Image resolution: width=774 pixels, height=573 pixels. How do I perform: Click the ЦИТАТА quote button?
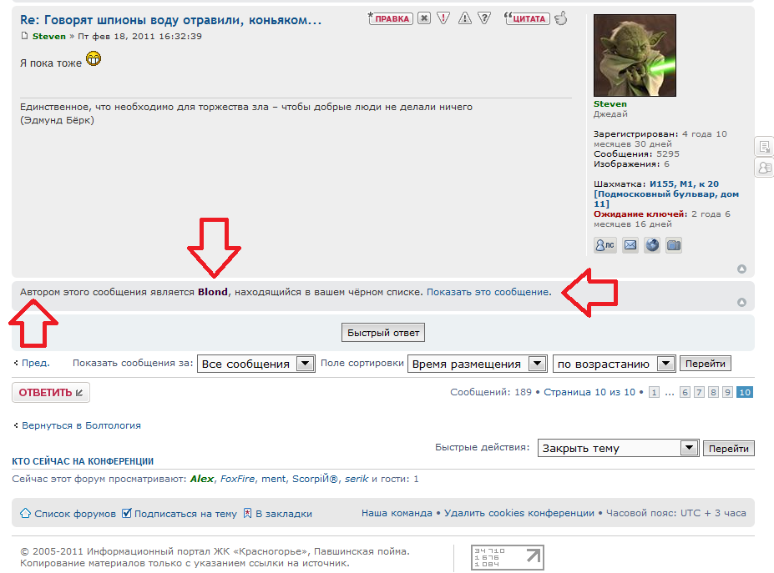click(527, 18)
